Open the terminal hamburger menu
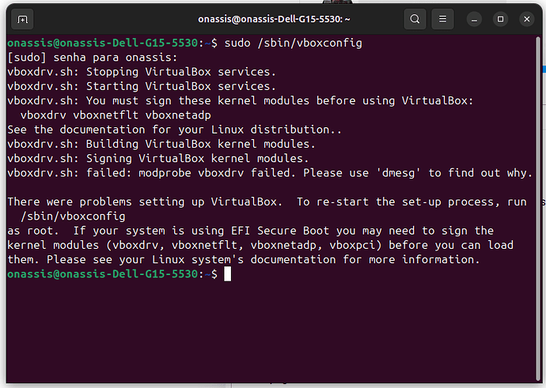The width and height of the screenshot is (546, 388). (446, 19)
